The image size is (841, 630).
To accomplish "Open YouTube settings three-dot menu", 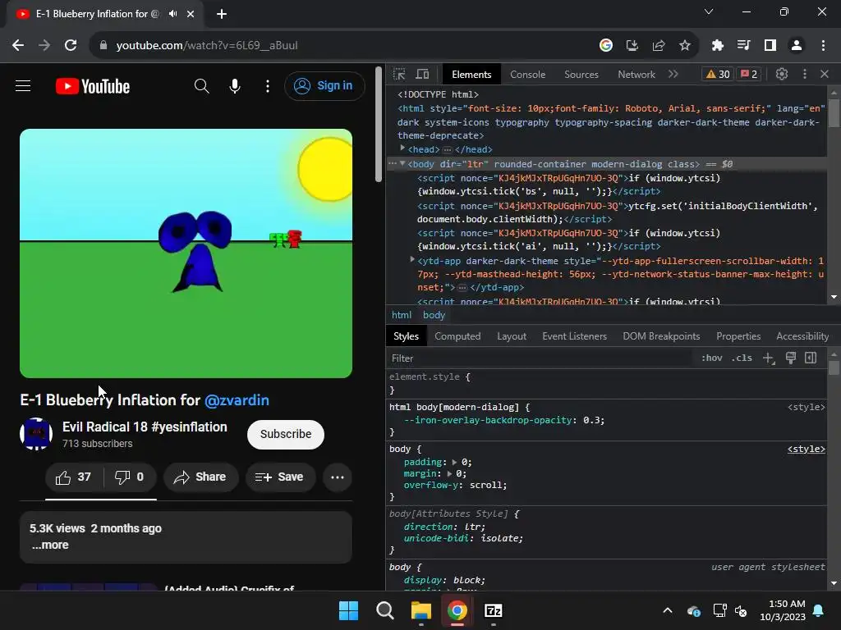I will point(268,85).
